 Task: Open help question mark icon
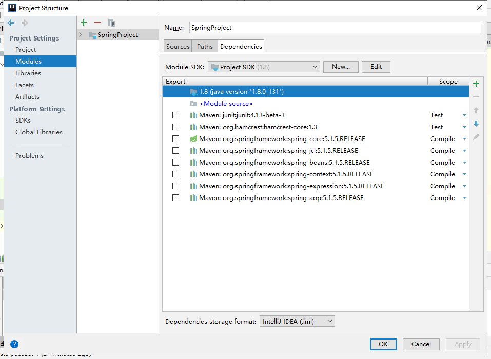(x=14, y=344)
